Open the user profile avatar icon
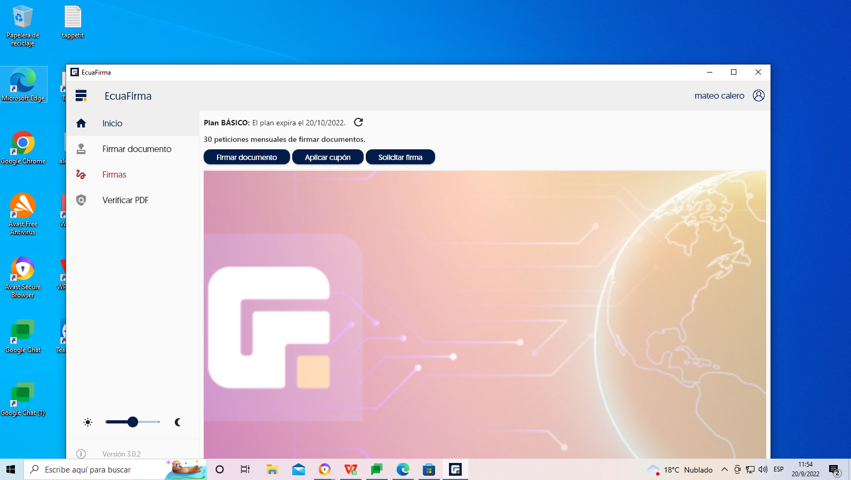 point(758,95)
